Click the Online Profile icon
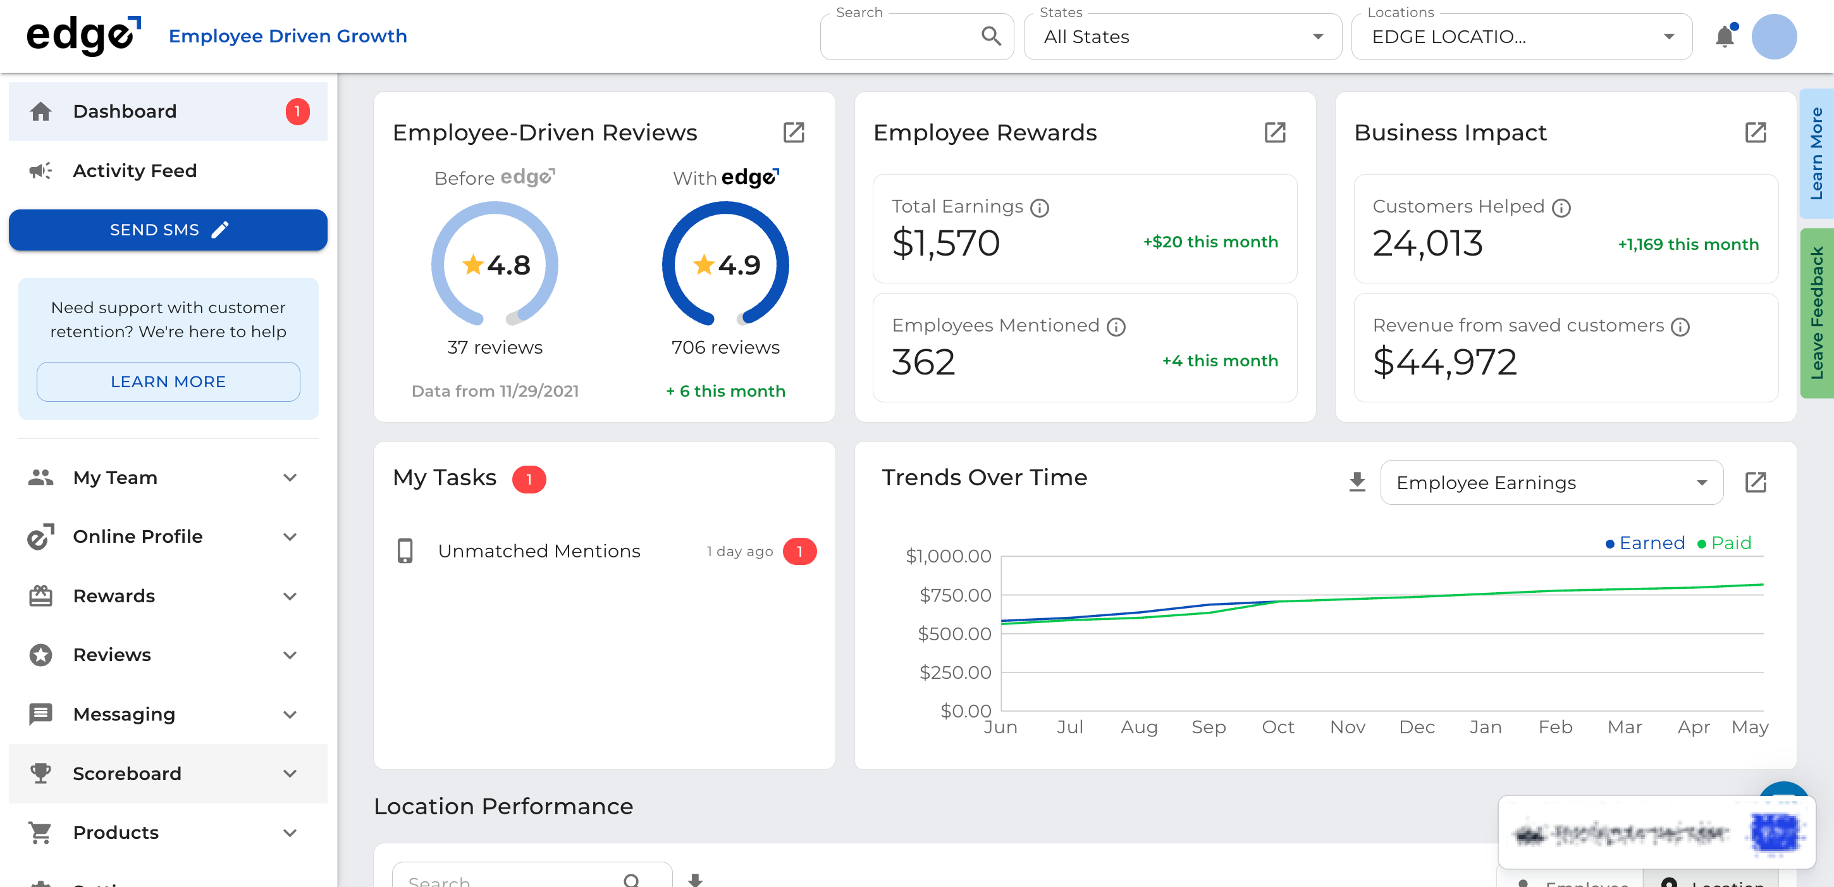 point(40,537)
